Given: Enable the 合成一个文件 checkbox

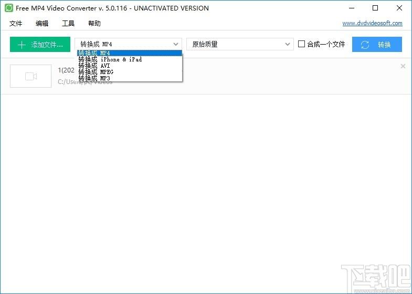Looking at the screenshot, I should click(x=301, y=44).
